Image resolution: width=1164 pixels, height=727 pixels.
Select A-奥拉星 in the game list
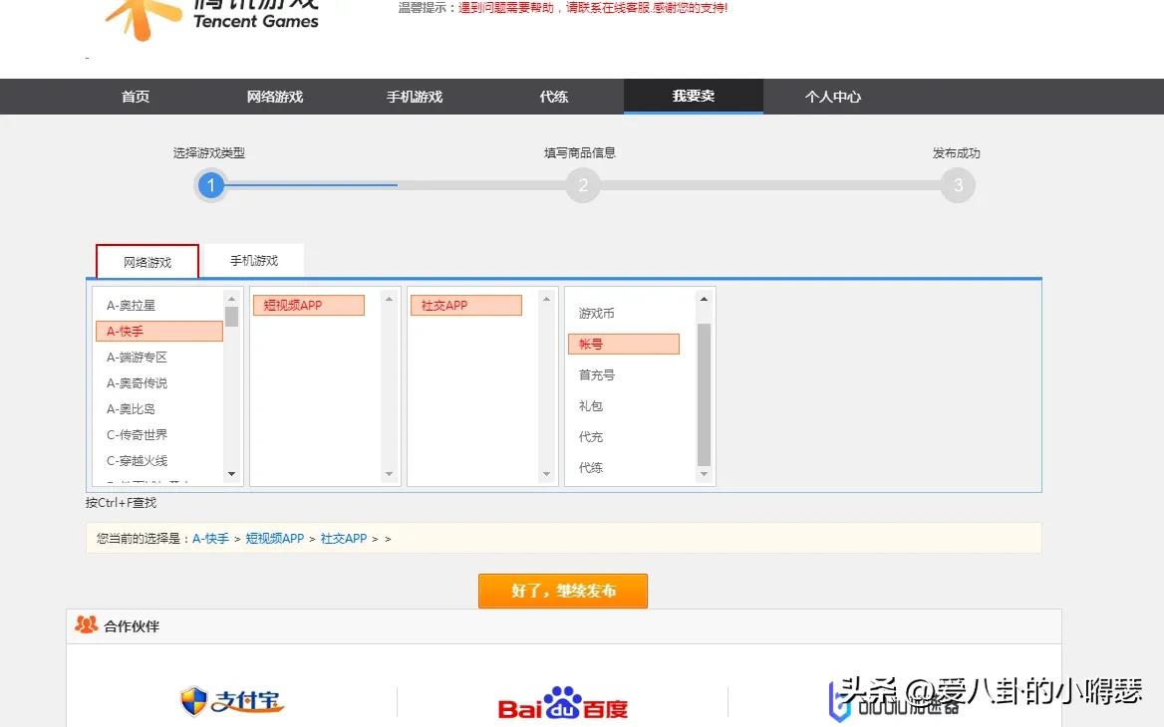(x=131, y=305)
